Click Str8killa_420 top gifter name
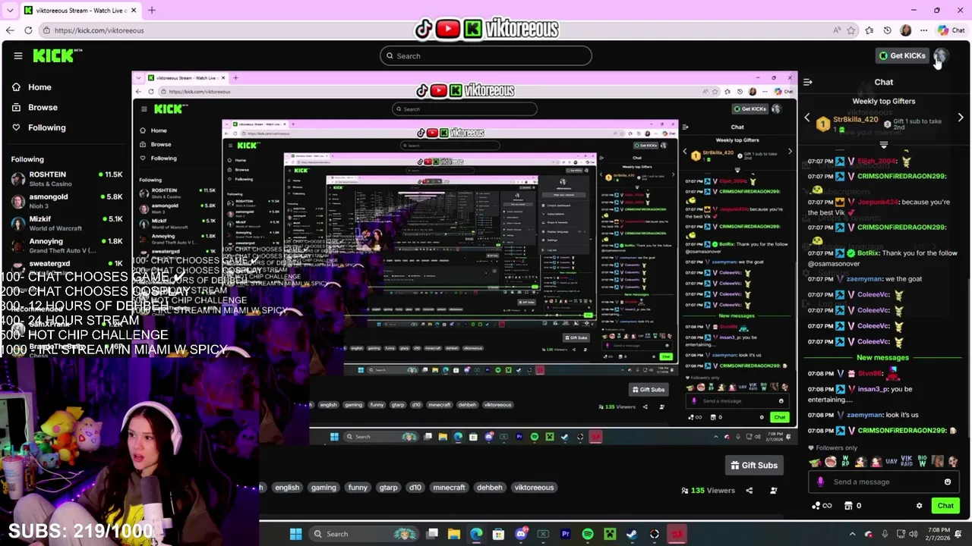 pyautogui.click(x=855, y=120)
